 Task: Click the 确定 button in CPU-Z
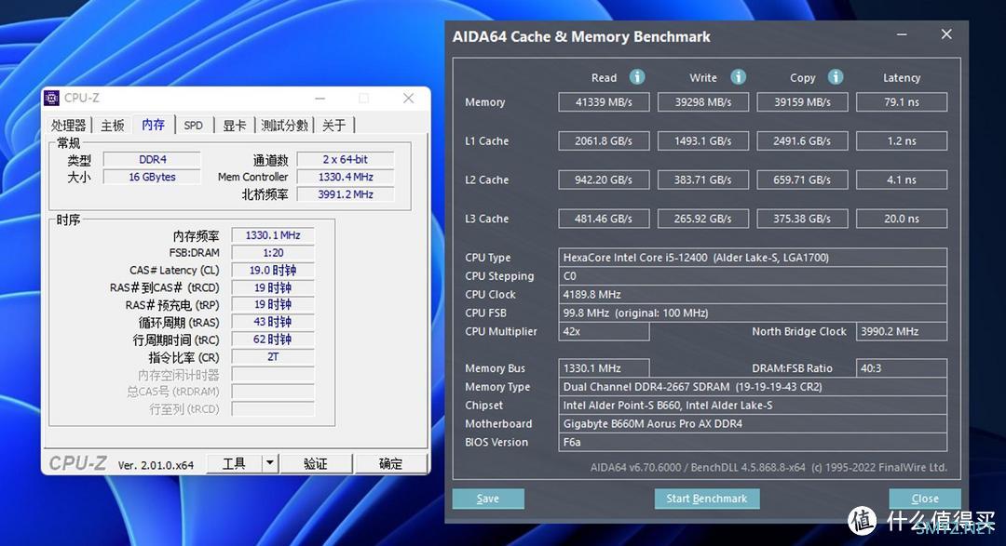(x=390, y=462)
